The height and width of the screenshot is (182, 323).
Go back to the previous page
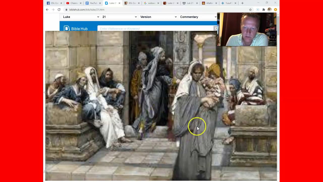click(47, 10)
